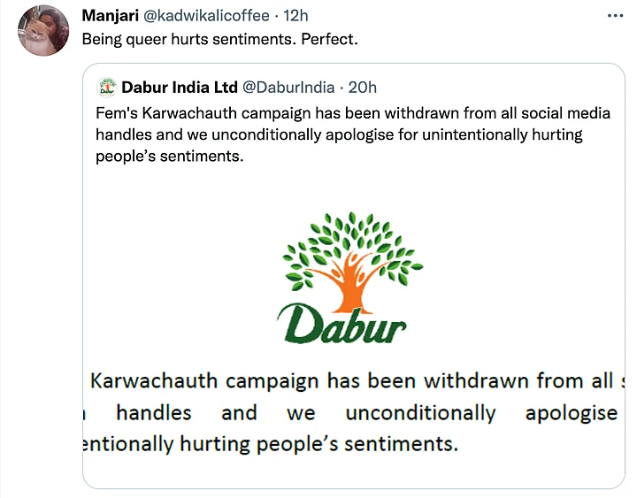Click "hurting people's sentiments." line in image
The image size is (637, 498).
pyautogui.click(x=318, y=443)
